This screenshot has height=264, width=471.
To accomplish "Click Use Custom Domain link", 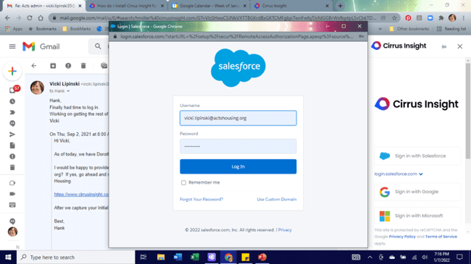I will click(277, 199).
